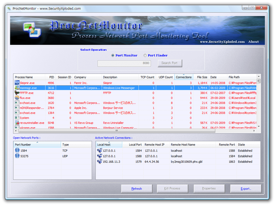Click icon of svchost.exe PID 1364
Screen dimensions: 275x206
(x=17, y=113)
